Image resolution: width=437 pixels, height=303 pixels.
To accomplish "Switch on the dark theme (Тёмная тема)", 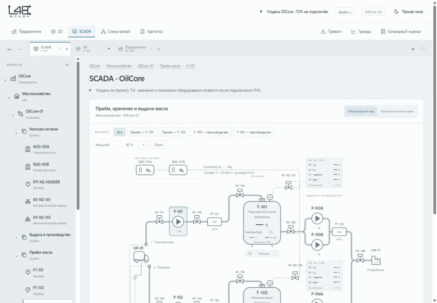I will pos(408,12).
